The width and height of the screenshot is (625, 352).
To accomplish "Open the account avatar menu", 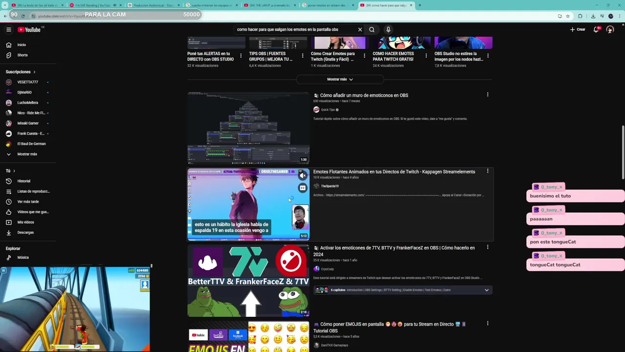I will click(610, 29).
